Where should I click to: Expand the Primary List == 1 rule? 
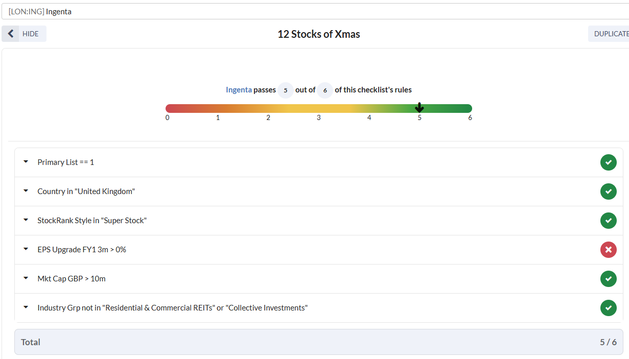click(x=26, y=162)
